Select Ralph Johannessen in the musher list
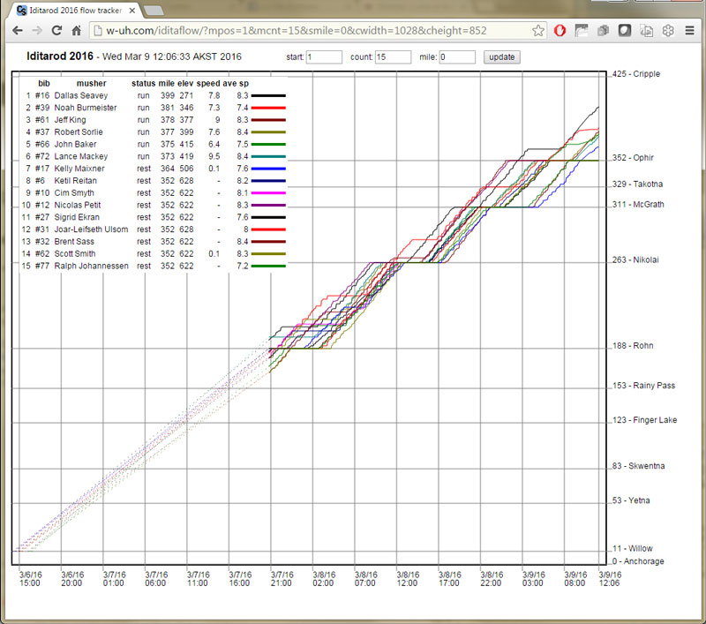Screen dimensions: 706x624 (x=92, y=266)
